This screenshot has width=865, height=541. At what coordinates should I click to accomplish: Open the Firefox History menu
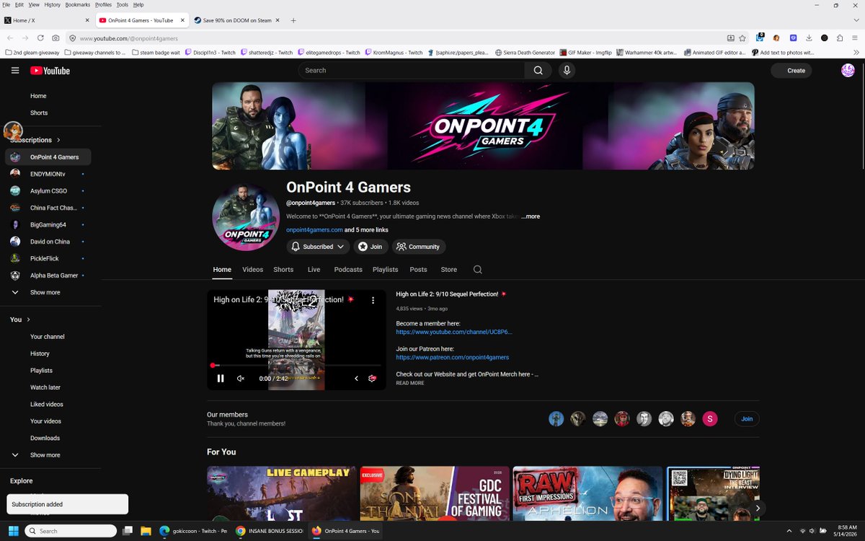coord(53,4)
